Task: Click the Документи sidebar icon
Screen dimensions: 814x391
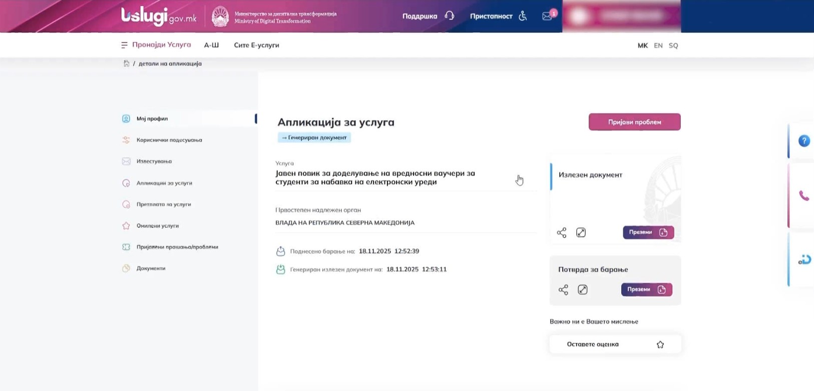Action: [x=126, y=268]
